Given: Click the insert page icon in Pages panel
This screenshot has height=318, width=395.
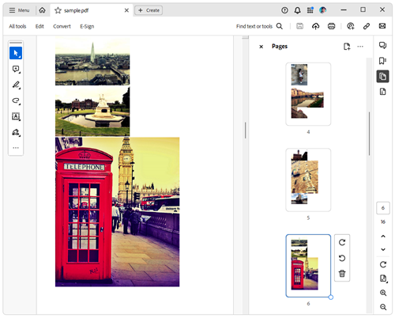Looking at the screenshot, I should pyautogui.click(x=347, y=47).
